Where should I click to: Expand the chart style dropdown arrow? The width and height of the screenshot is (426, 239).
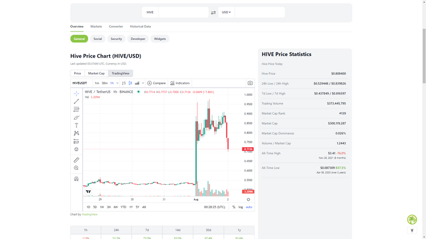(143, 83)
